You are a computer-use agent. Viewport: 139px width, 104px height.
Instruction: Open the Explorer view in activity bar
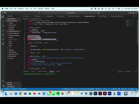[x=3, y=17]
